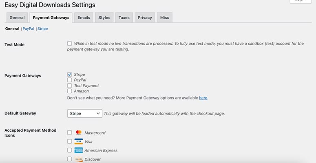The height and width of the screenshot is (163, 316).
Task: Tick the American Express icon checkbox
Action: [x=70, y=150]
